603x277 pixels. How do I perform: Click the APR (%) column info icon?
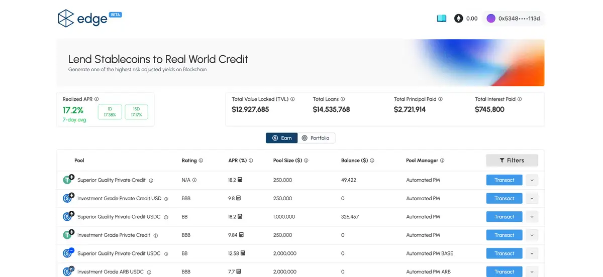pyautogui.click(x=251, y=161)
